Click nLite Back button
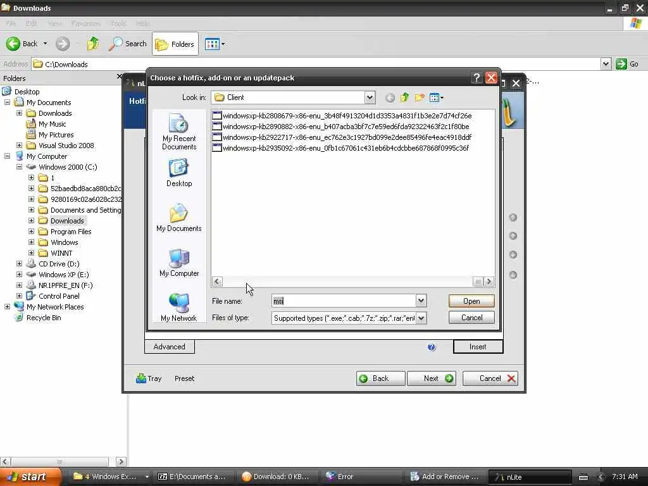 (x=380, y=378)
